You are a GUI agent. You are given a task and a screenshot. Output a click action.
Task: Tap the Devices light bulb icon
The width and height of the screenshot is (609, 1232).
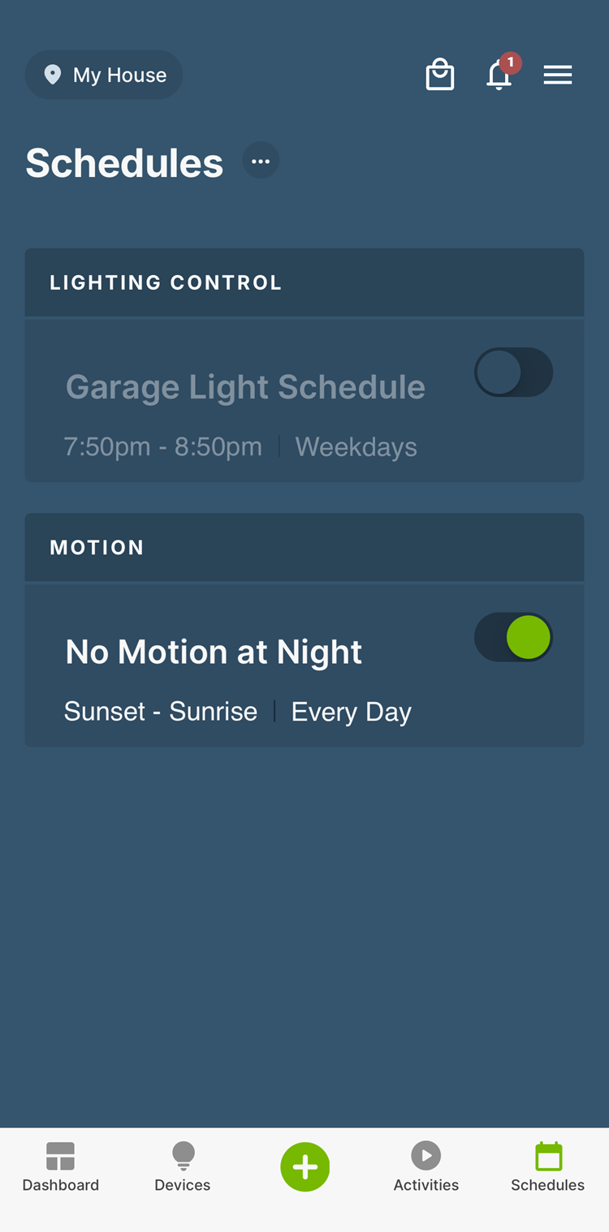[183, 1156]
